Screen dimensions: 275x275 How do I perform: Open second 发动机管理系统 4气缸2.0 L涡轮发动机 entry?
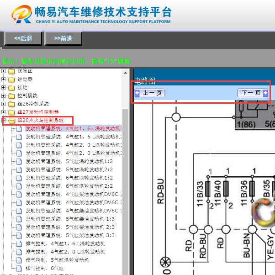coord(74,153)
